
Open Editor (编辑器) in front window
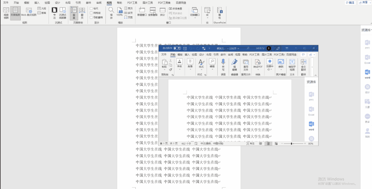235,65
